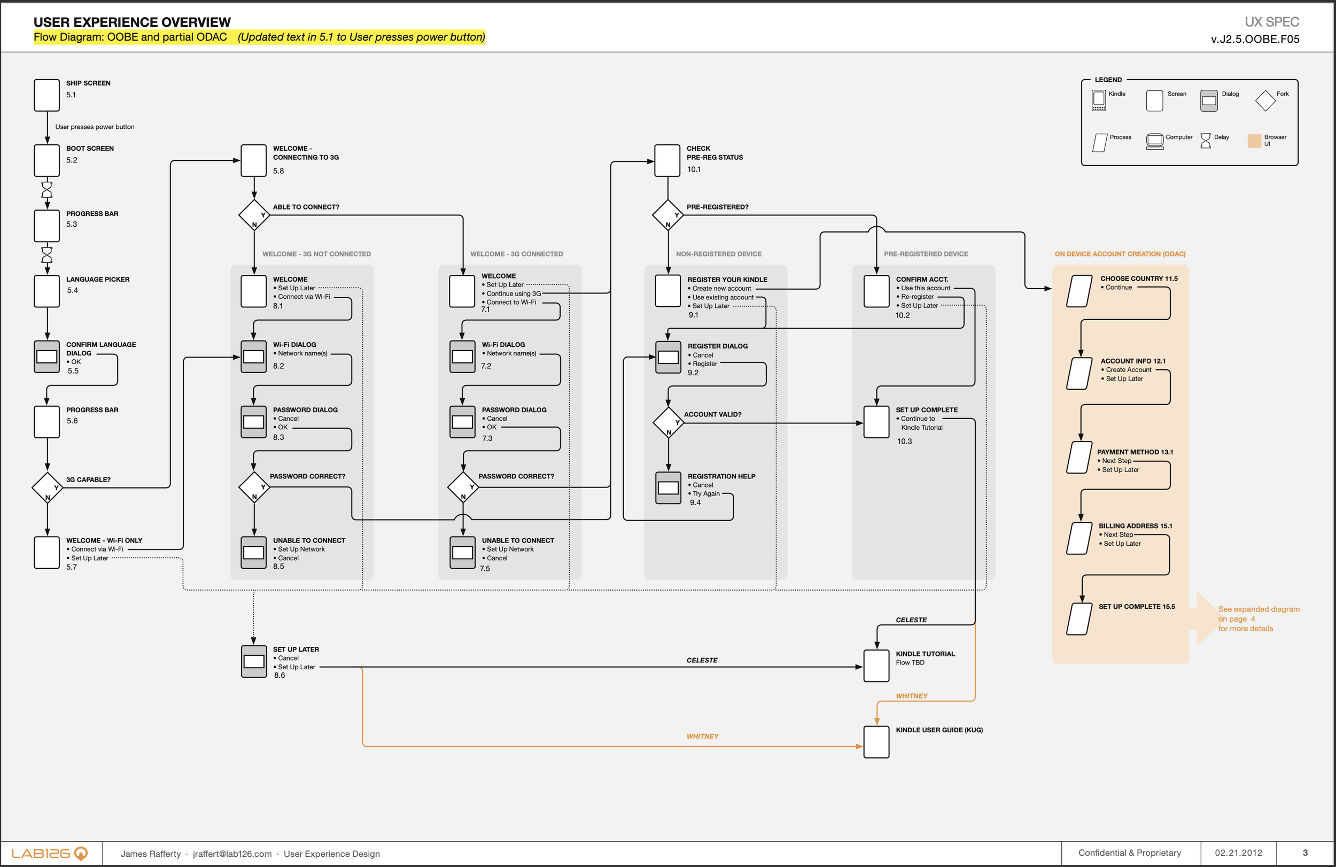This screenshot has height=867, width=1336.
Task: Select the Welcome Wi-Fi Only 5.7 screen icon
Action: (x=46, y=553)
